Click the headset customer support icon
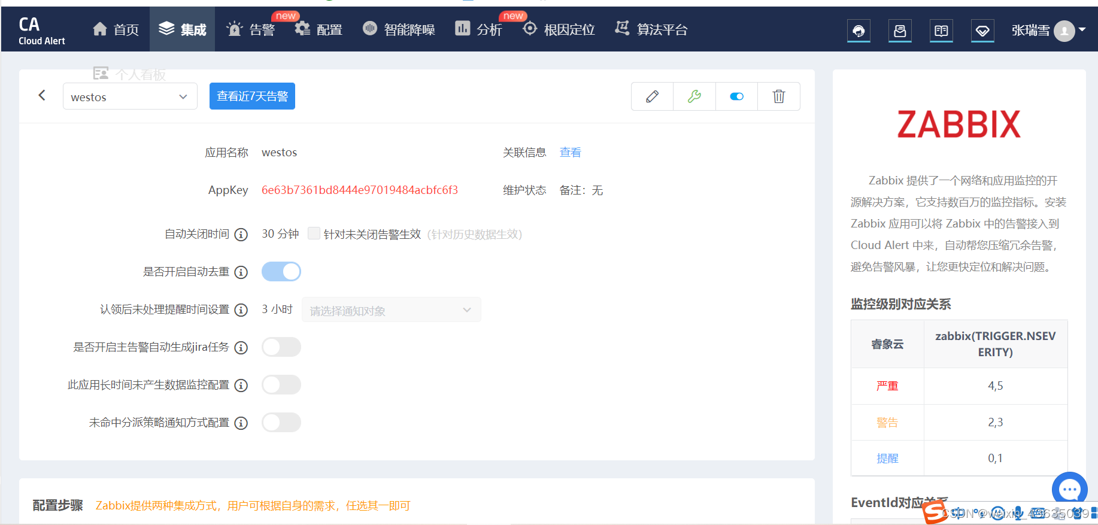Screen dimensions: 1098x525 pyautogui.click(x=859, y=31)
